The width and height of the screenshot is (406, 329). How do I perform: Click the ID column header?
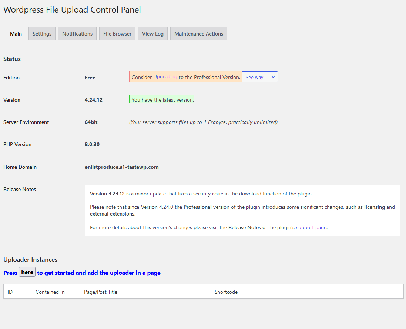click(x=10, y=292)
